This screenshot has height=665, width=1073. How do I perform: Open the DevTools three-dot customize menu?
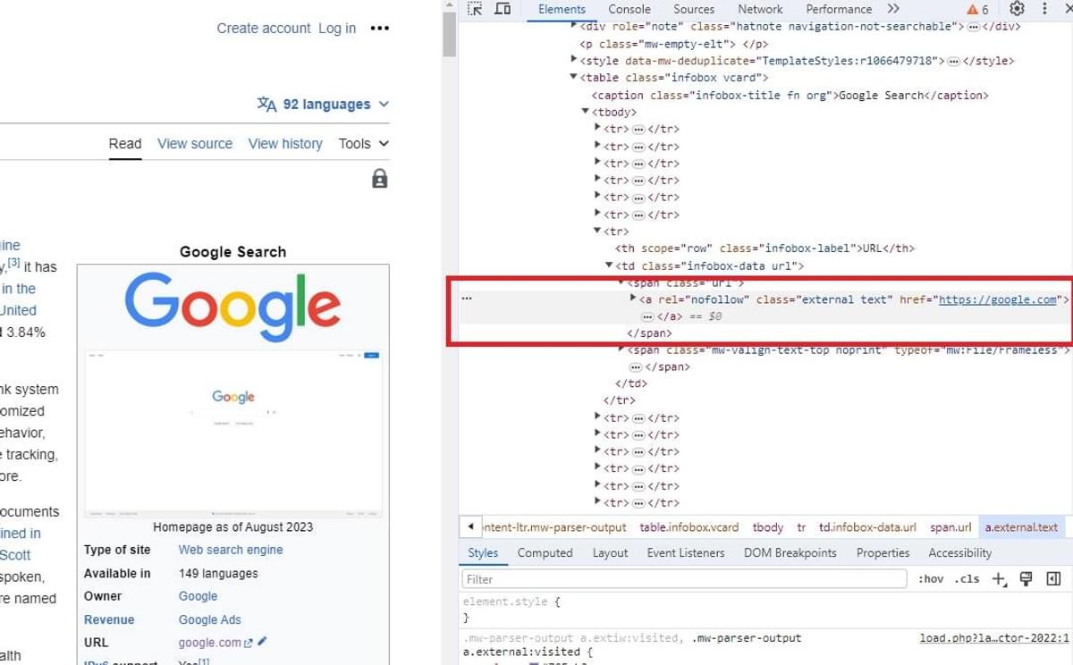click(1044, 9)
